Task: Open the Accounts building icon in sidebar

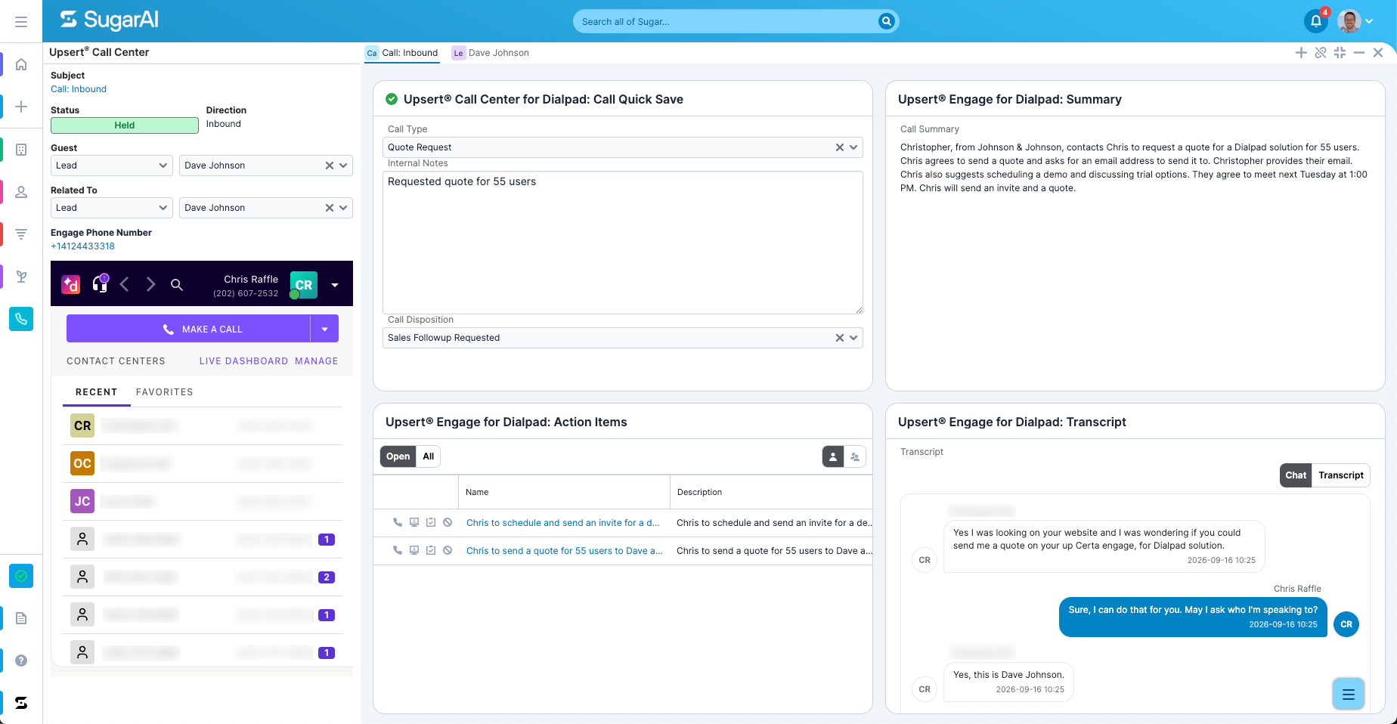Action: [21, 150]
